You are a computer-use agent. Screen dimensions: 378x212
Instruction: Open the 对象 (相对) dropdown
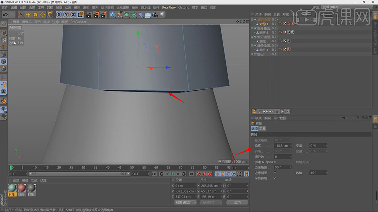[x=185, y=202]
